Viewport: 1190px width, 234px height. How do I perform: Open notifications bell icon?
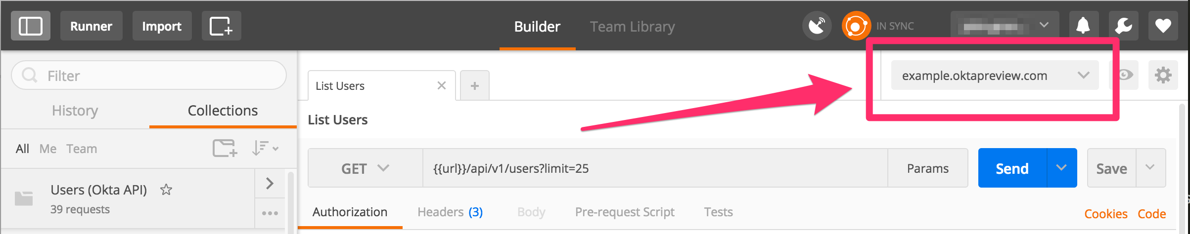click(x=1083, y=26)
